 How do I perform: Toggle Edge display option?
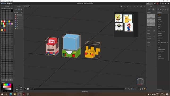21,87
